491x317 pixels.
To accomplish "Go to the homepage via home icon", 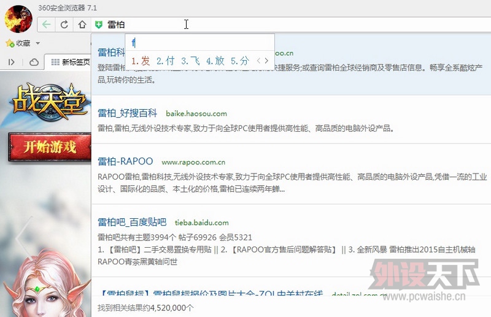I will point(82,25).
